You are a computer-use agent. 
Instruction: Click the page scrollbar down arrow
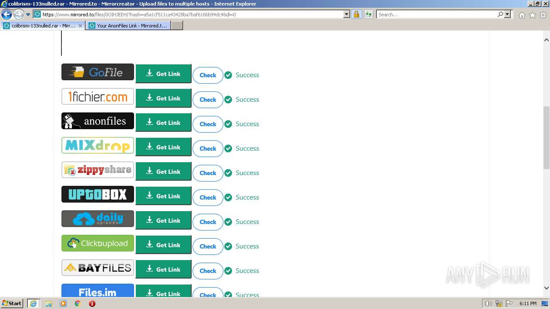click(547, 288)
